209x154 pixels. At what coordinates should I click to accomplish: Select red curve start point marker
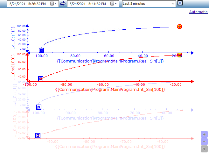click(41, 79)
